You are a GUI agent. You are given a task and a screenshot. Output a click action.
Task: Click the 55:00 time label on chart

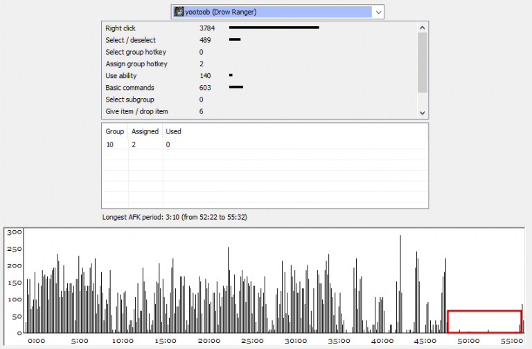[512, 341]
